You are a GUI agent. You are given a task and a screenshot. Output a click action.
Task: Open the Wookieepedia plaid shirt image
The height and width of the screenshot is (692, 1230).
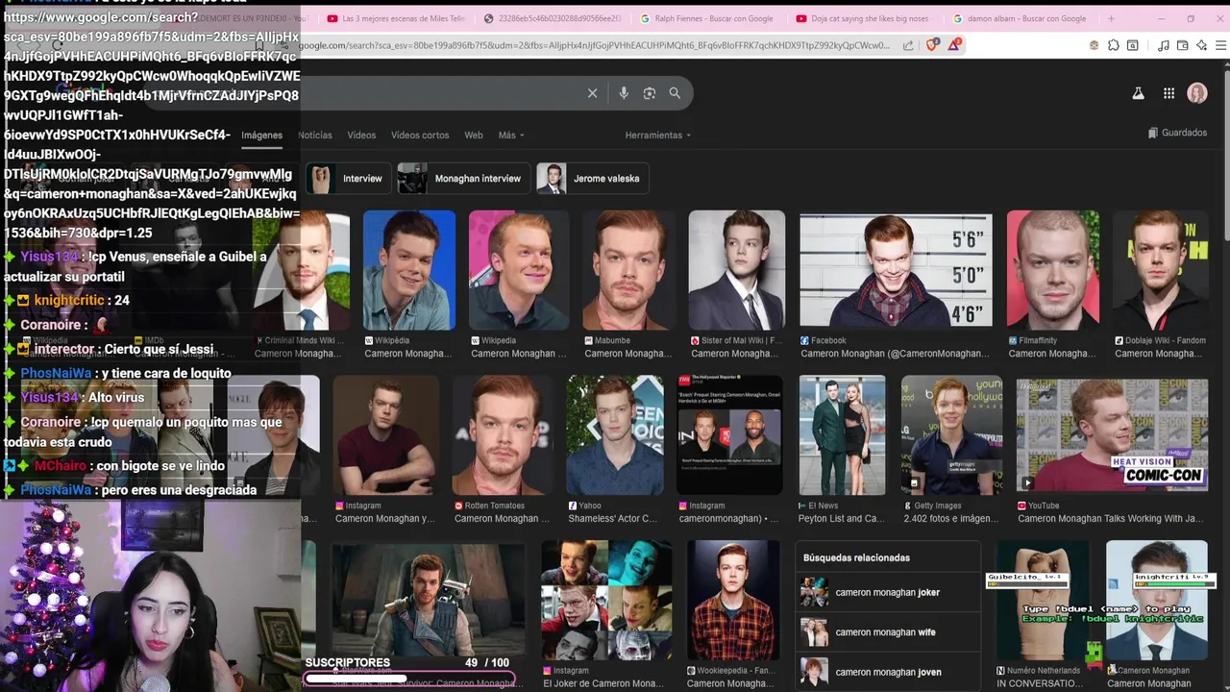coord(733,600)
